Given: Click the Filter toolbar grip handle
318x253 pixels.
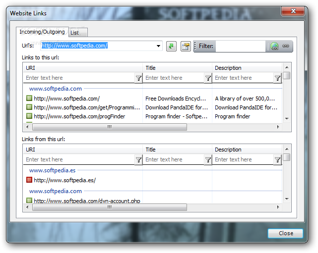Looking at the screenshot, I should pyautogui.click(x=195, y=46).
